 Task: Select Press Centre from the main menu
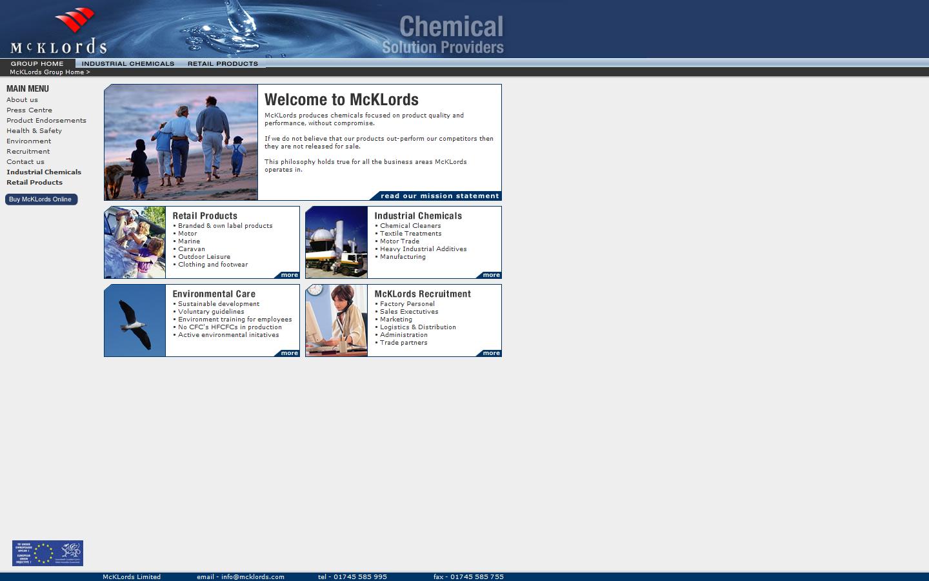point(29,110)
